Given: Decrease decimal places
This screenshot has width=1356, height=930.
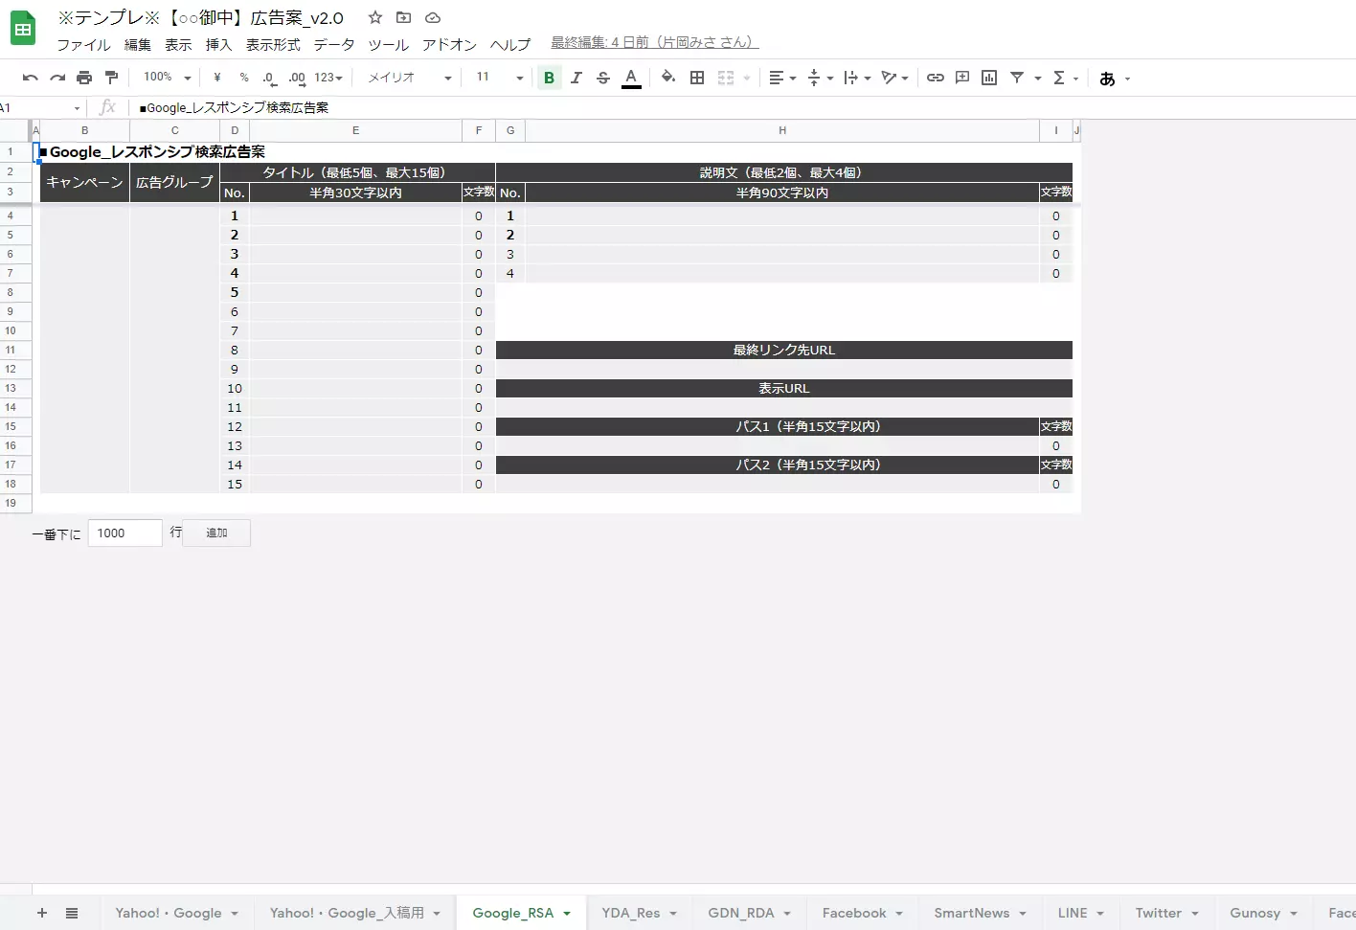Looking at the screenshot, I should (269, 78).
